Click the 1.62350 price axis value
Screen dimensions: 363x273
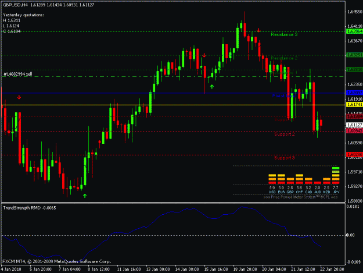pyautogui.click(x=355, y=84)
